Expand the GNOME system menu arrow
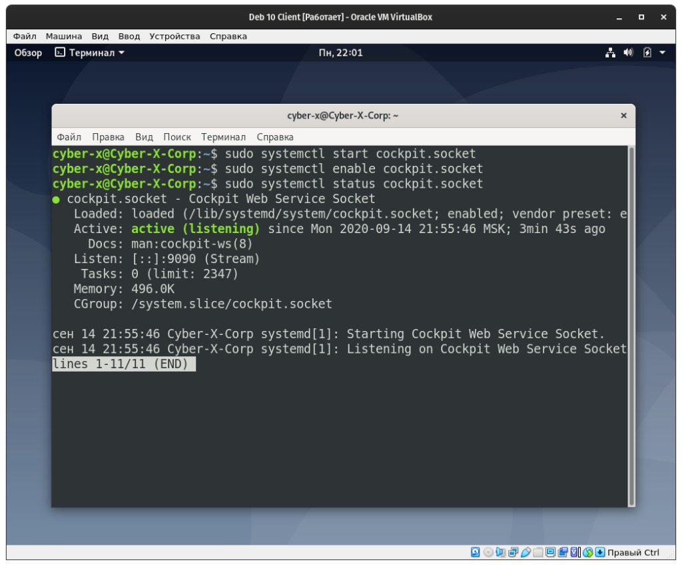Screen dimensions: 682x566 (662, 53)
